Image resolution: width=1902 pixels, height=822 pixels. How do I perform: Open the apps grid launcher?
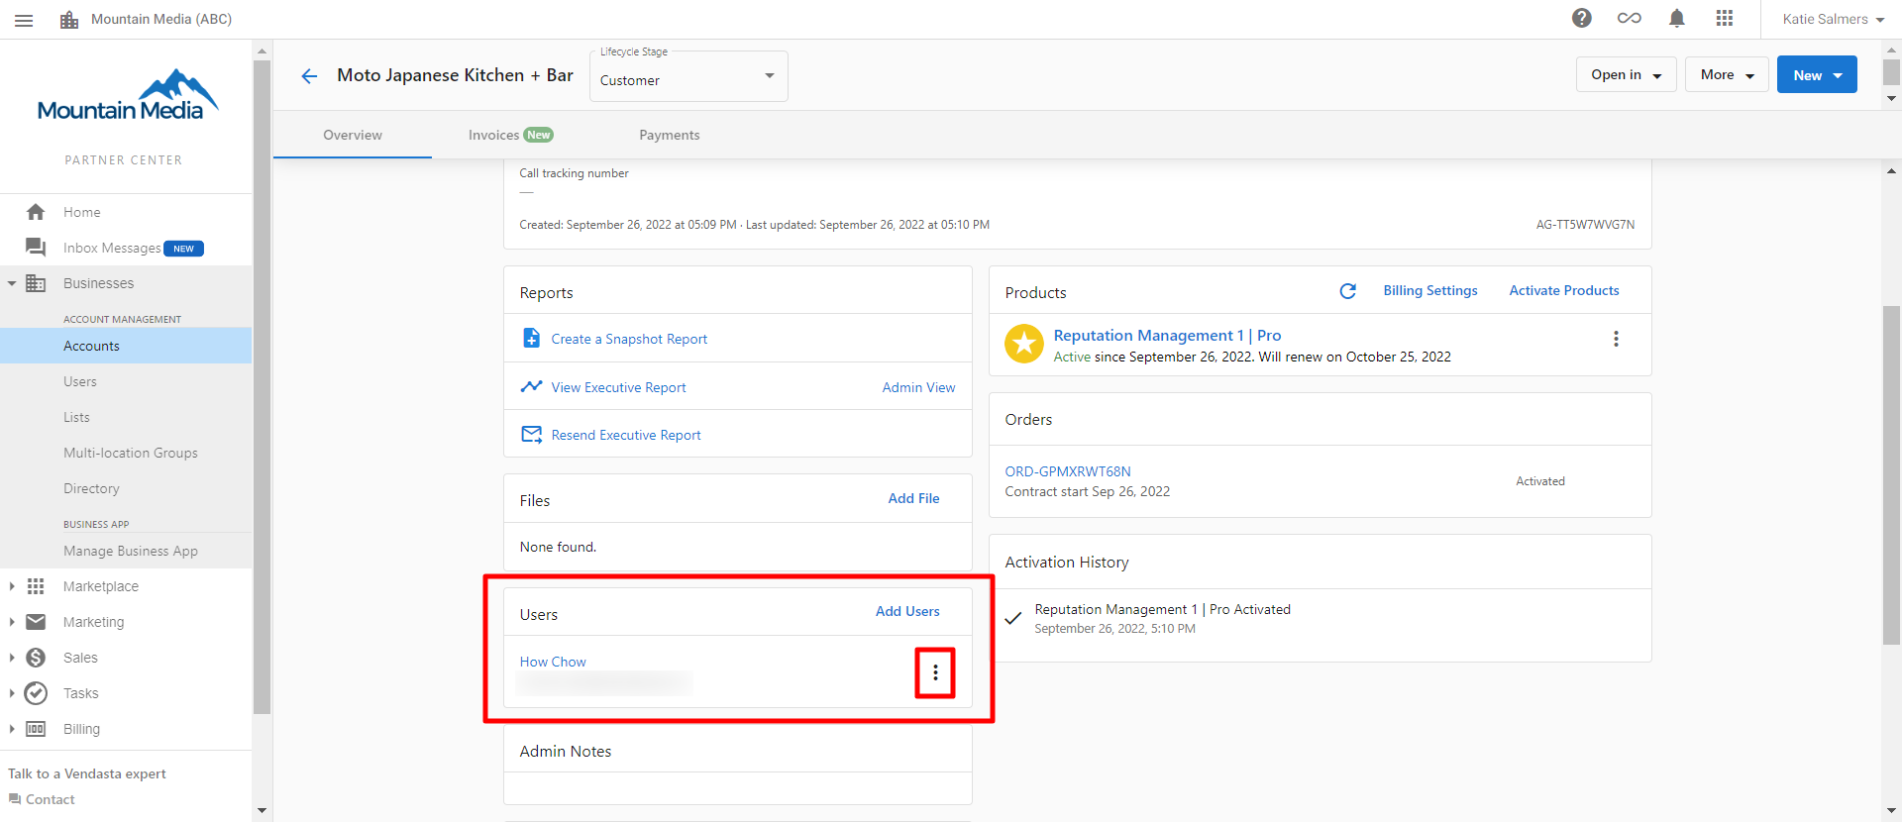[1725, 18]
